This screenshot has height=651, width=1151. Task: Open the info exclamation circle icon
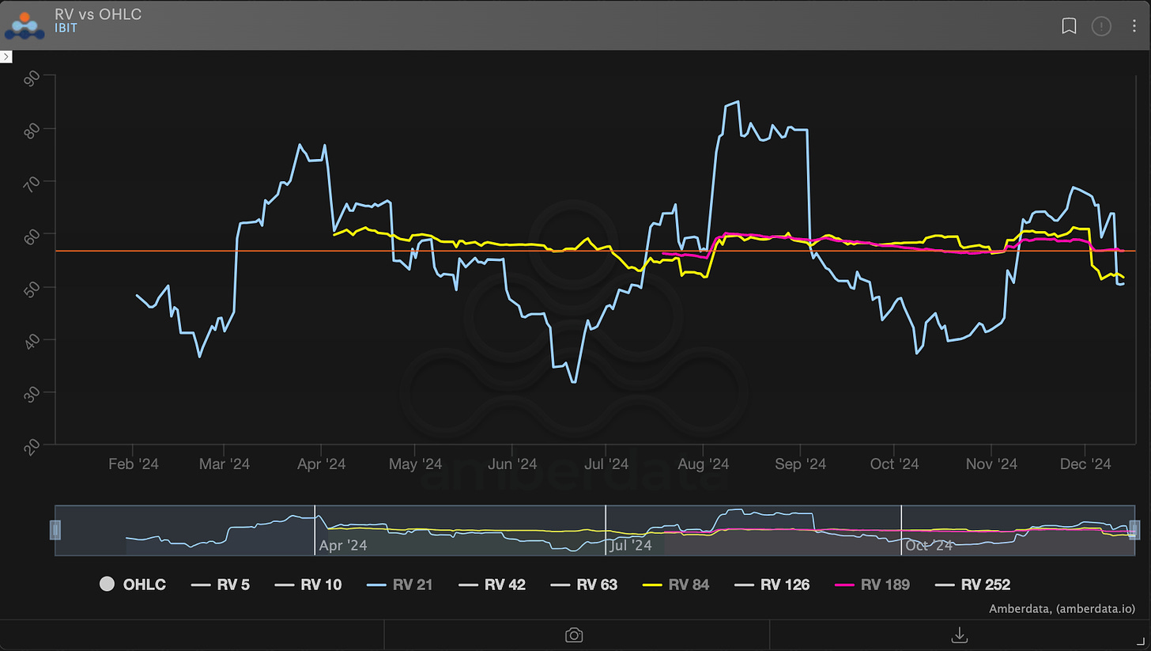(1101, 26)
